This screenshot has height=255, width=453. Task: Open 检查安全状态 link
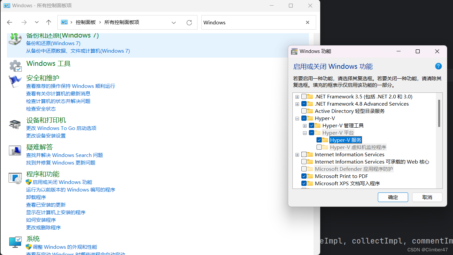click(41, 109)
